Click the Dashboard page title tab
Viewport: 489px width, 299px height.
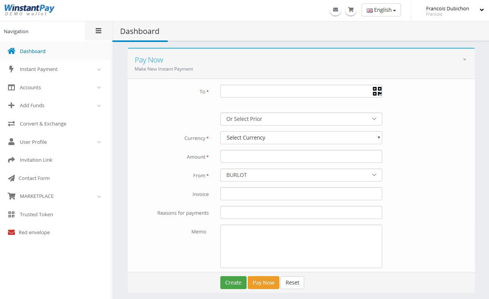(x=140, y=31)
